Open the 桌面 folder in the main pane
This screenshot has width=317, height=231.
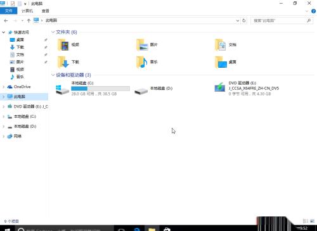tap(226, 62)
